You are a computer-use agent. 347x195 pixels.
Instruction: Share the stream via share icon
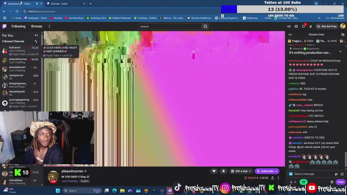(272, 178)
